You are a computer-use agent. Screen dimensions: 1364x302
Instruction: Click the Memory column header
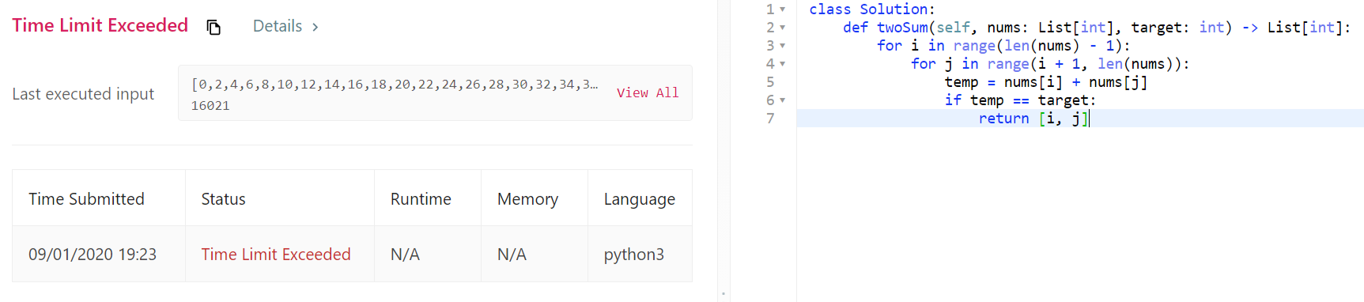(527, 199)
